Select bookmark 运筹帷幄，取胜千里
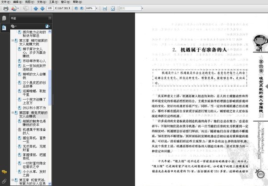The height and width of the screenshot is (186, 268). [34, 93]
